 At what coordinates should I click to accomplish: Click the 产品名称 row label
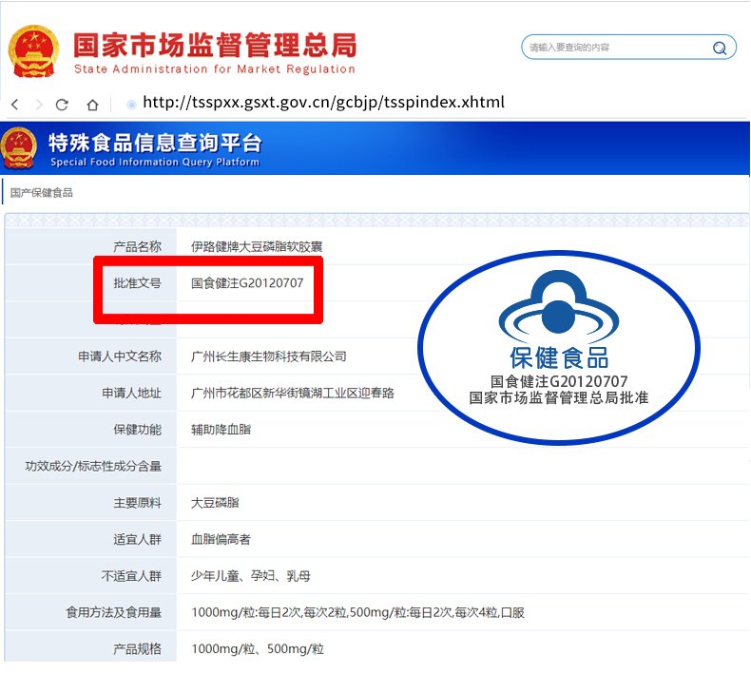(x=137, y=247)
